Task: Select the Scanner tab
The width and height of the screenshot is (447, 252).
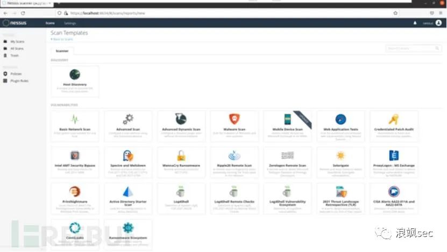Action: (62, 51)
